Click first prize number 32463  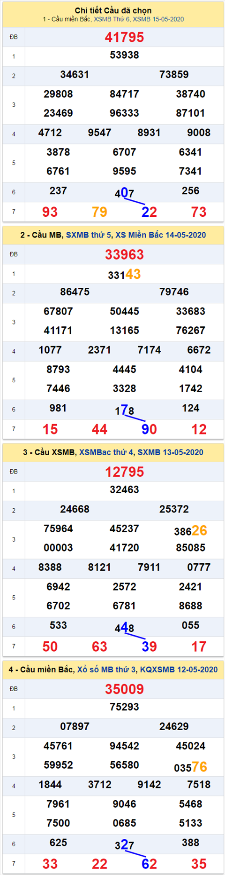coord(124,489)
